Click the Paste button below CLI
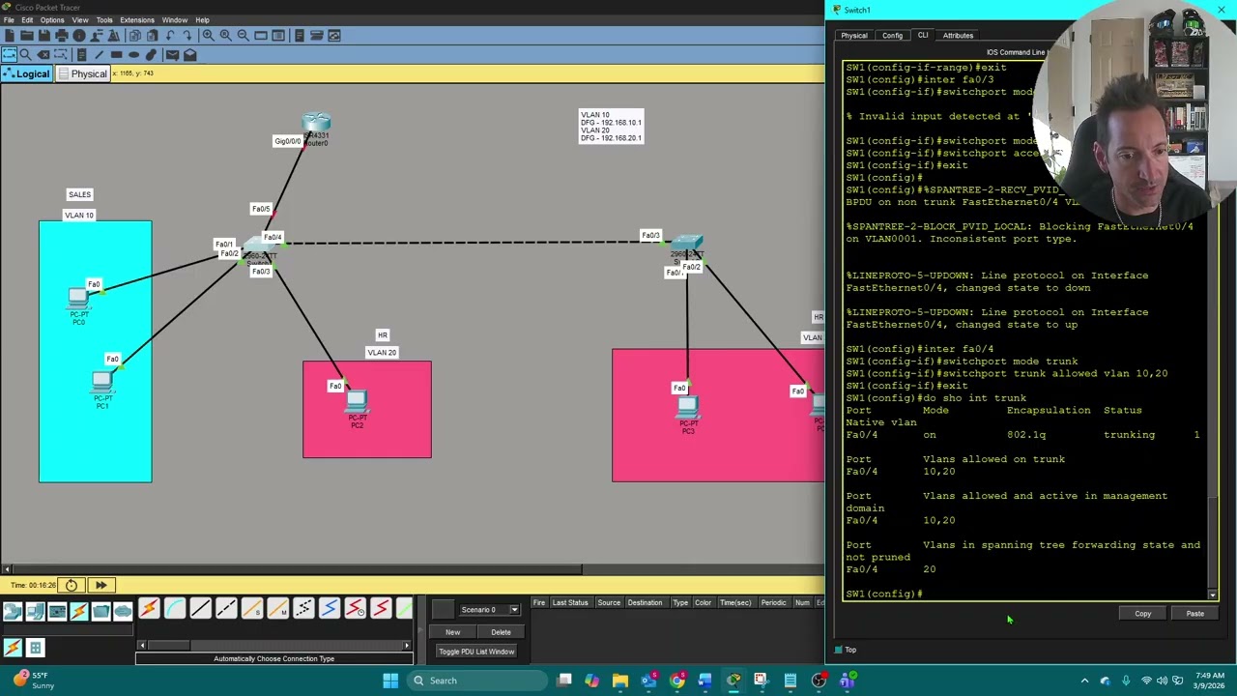1237x696 pixels. 1195,614
